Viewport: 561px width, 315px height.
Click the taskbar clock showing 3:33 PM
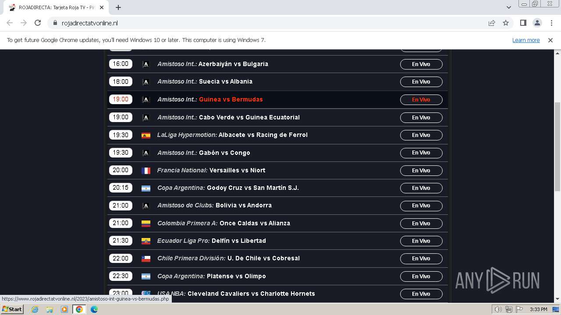click(538, 309)
